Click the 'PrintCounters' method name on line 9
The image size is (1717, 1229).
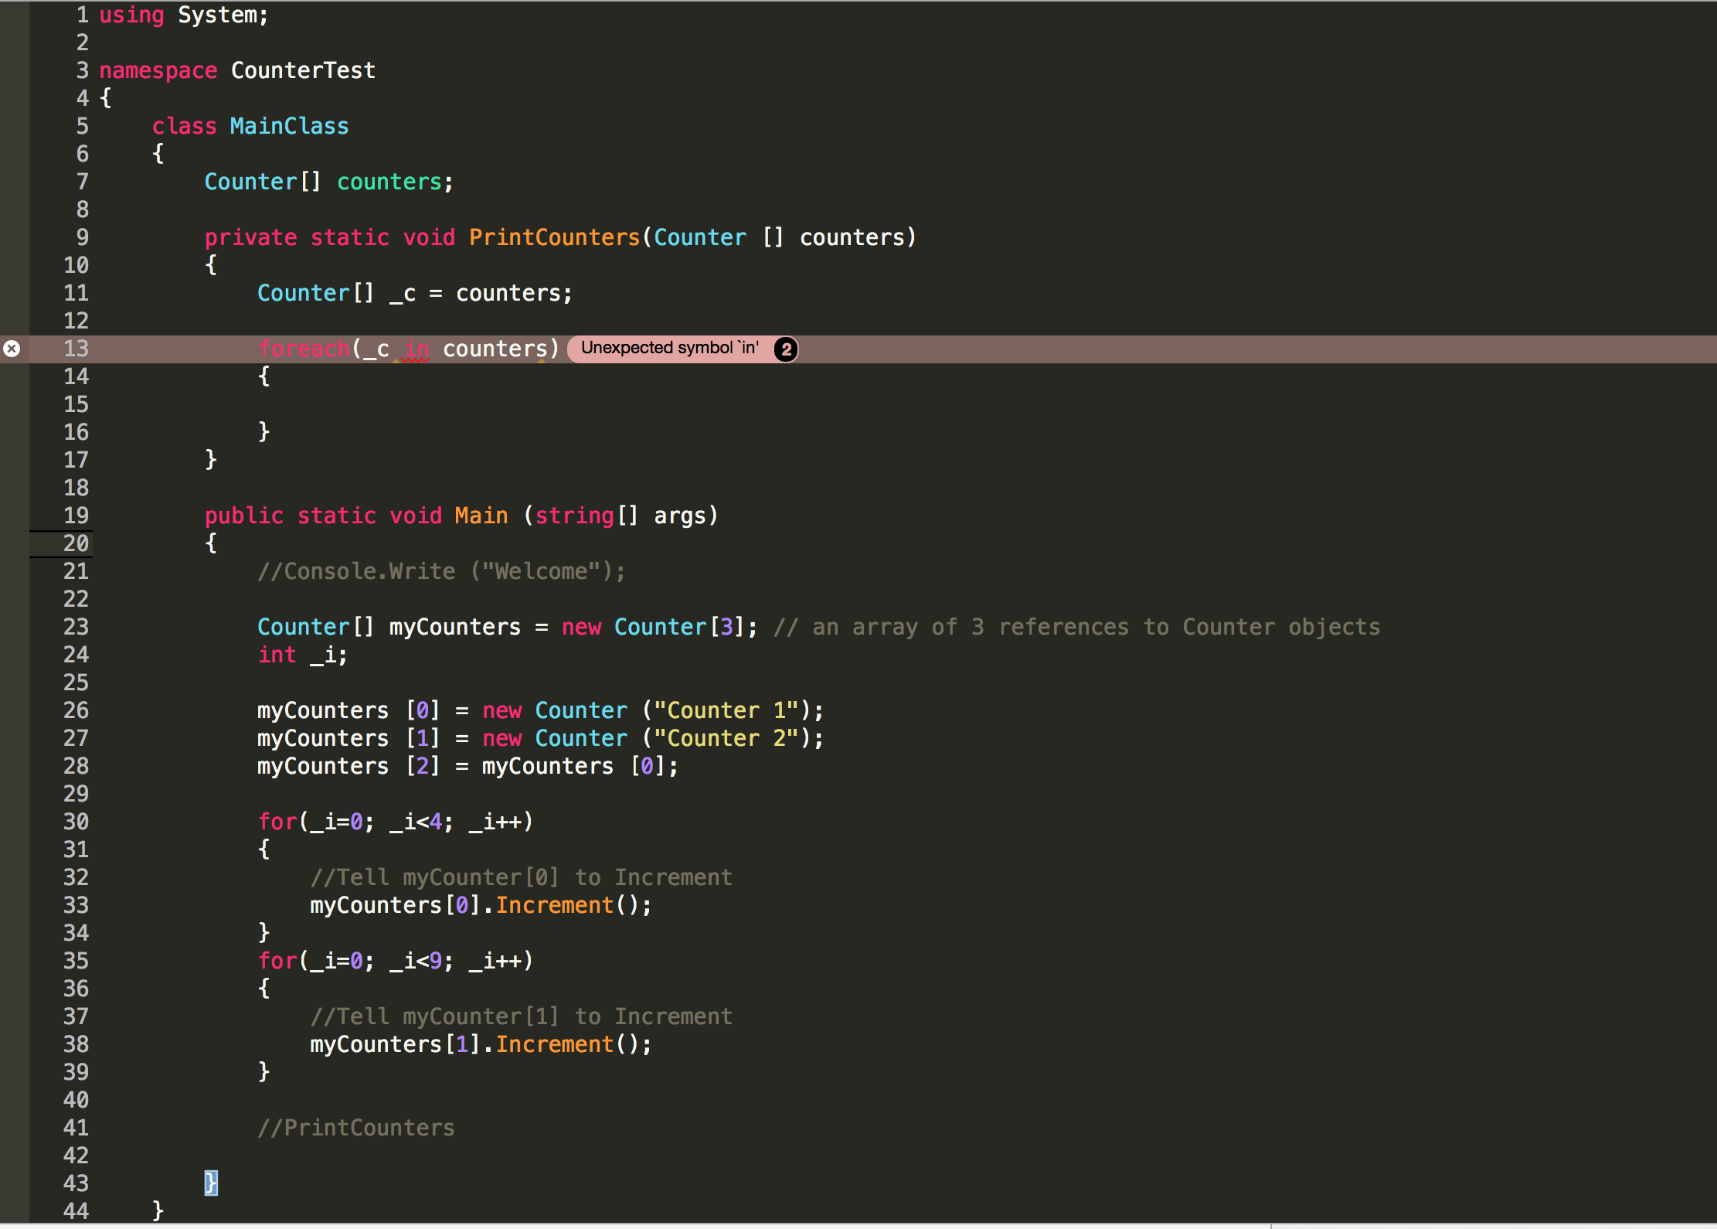pyautogui.click(x=555, y=237)
